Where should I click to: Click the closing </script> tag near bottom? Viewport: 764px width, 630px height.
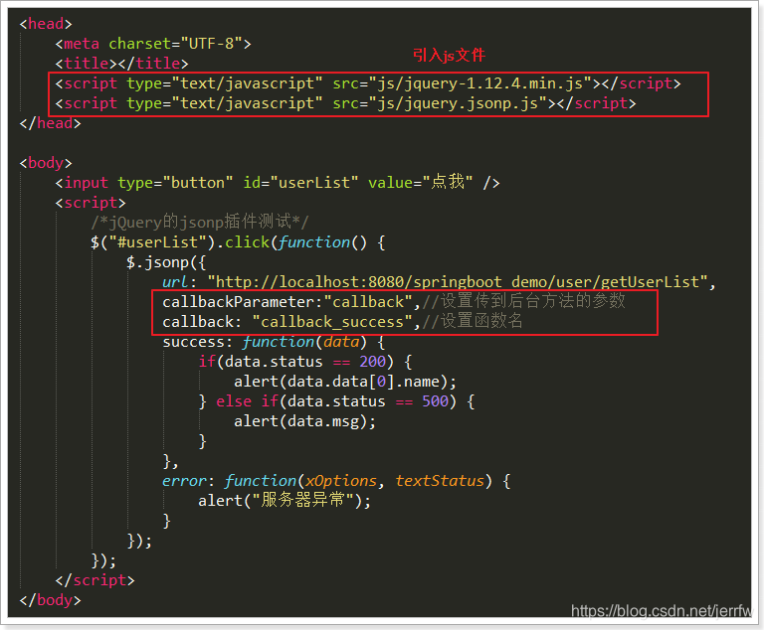(x=95, y=580)
